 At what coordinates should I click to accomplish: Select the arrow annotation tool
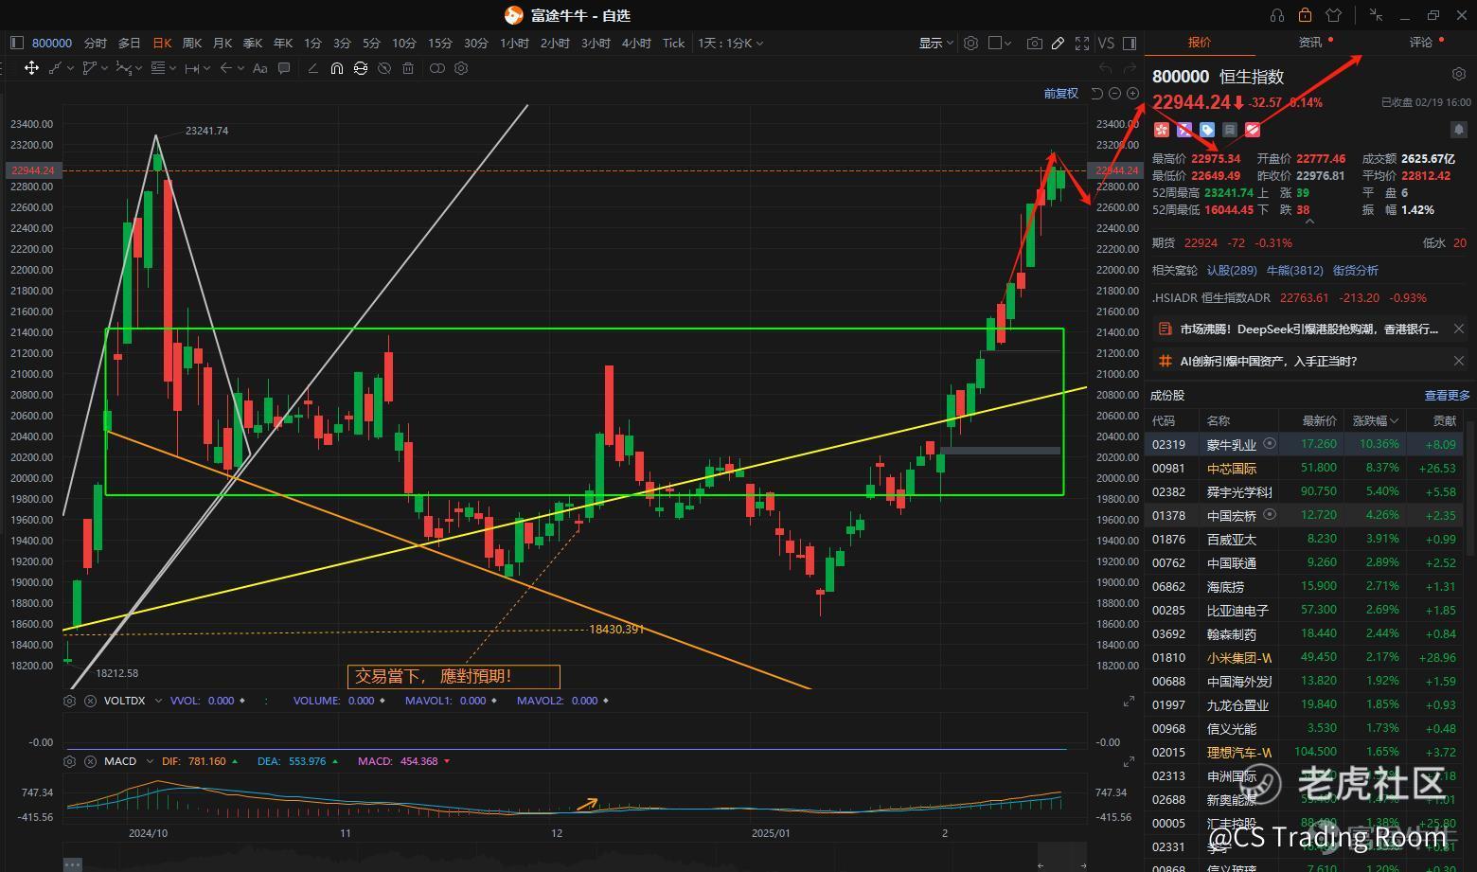225,68
